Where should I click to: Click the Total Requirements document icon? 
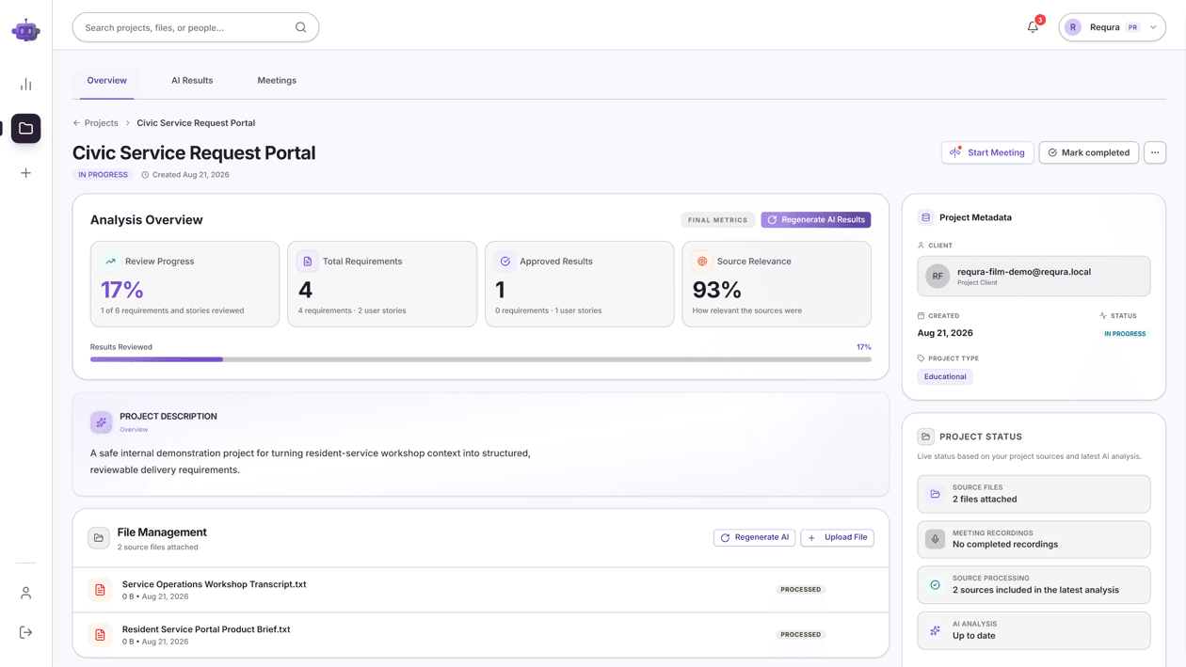point(308,262)
